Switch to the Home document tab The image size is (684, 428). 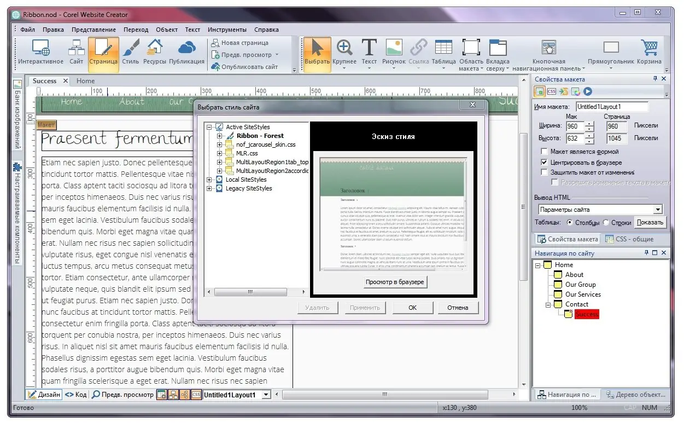pos(85,81)
